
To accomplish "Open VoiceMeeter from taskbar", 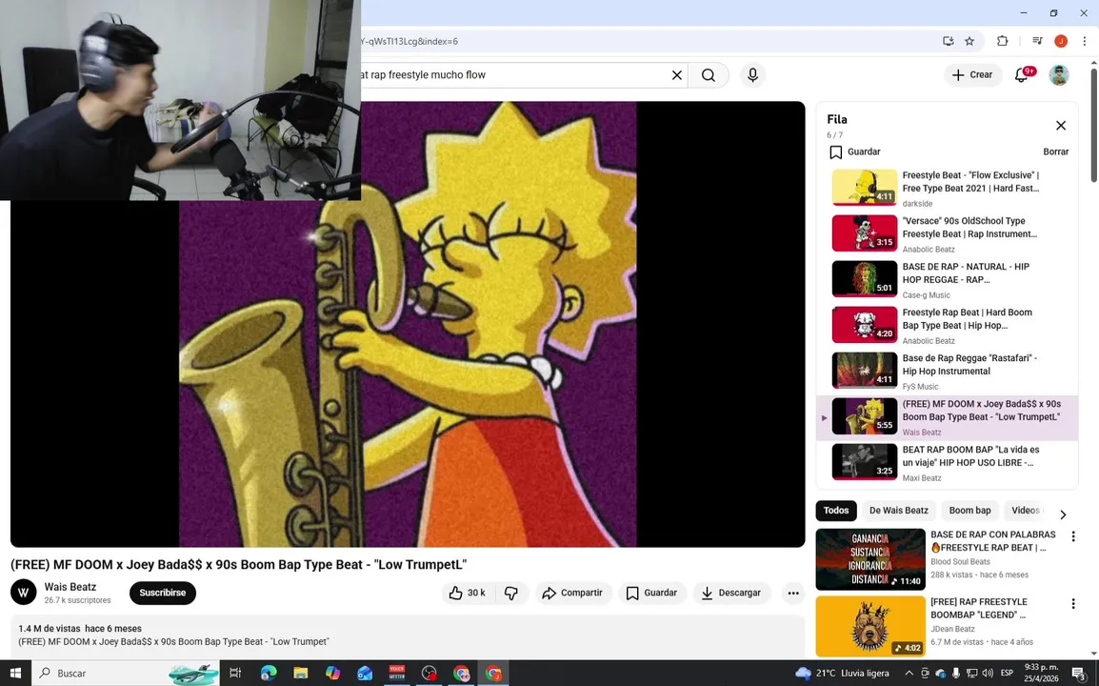I will pos(397,674).
